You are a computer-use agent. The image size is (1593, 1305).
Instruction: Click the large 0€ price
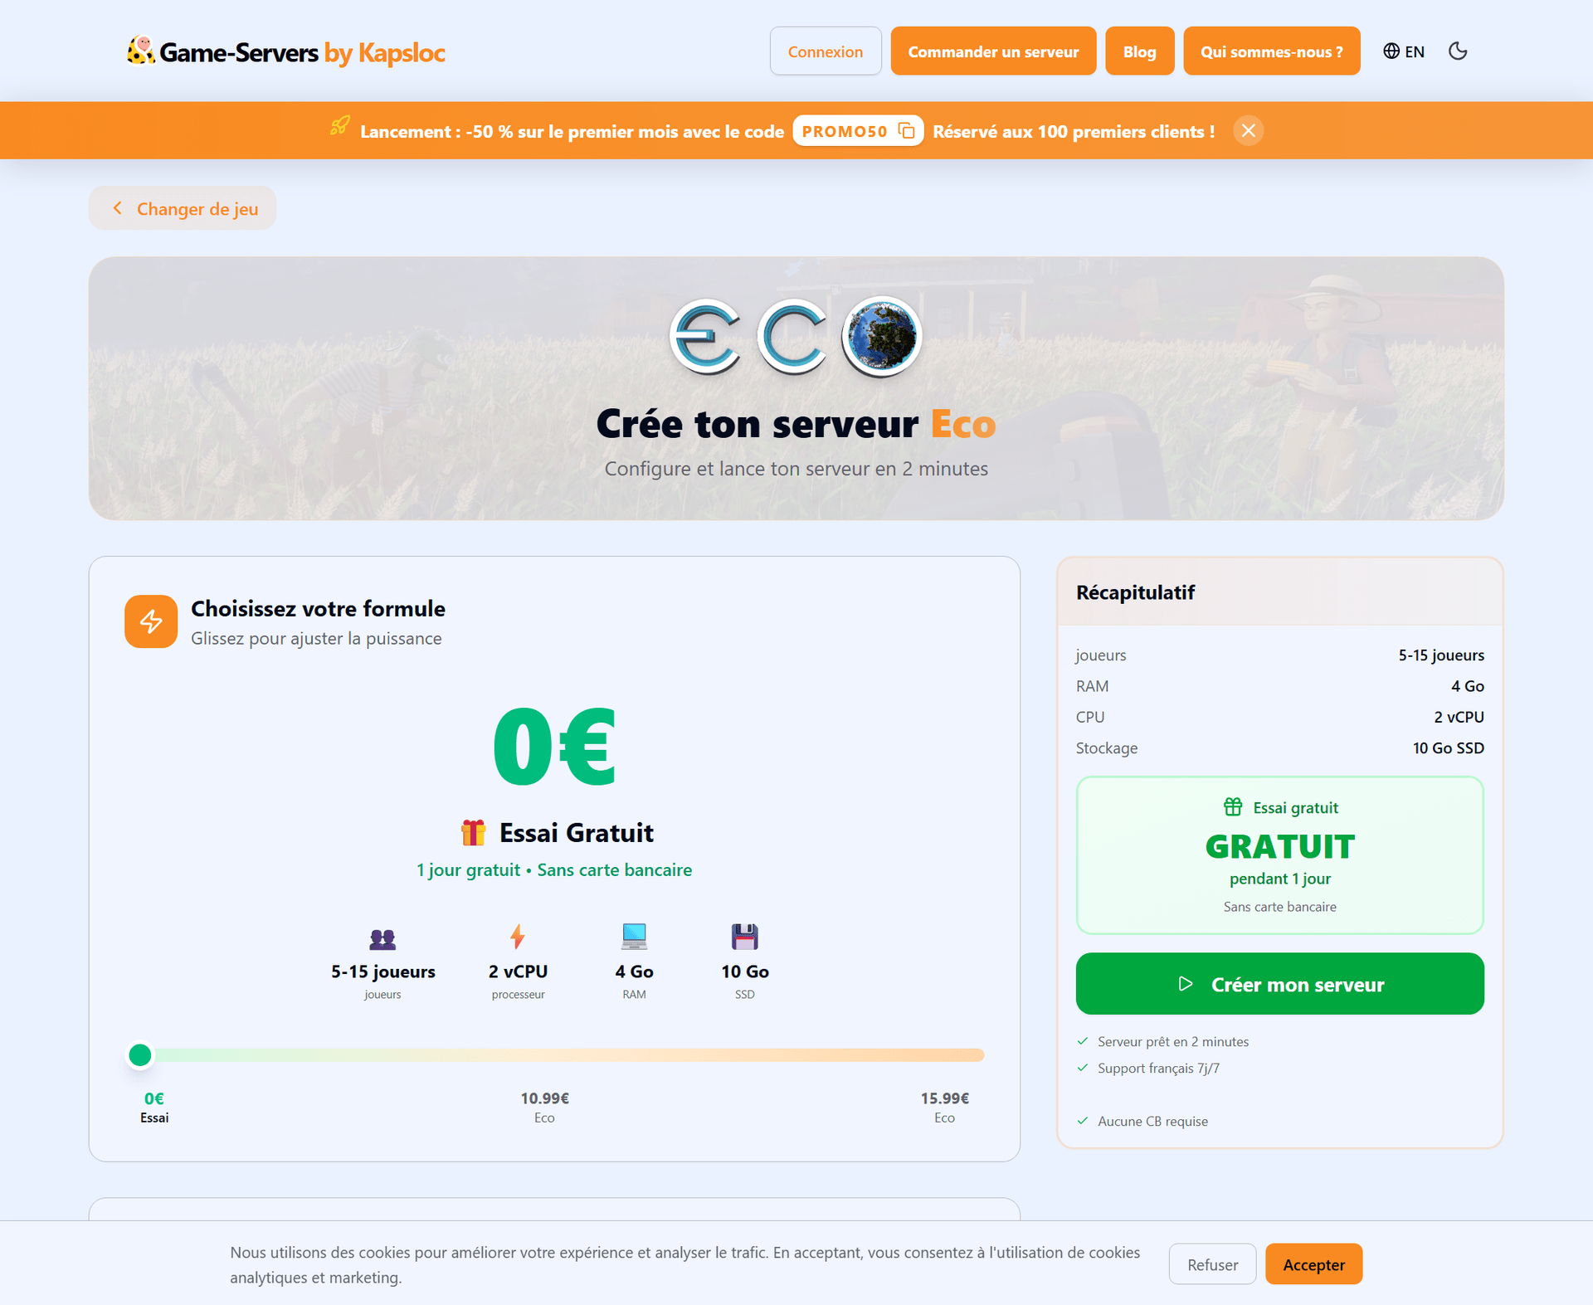[x=554, y=746]
